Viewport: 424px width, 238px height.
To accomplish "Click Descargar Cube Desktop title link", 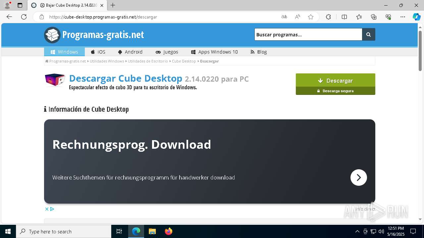I will point(126,79).
